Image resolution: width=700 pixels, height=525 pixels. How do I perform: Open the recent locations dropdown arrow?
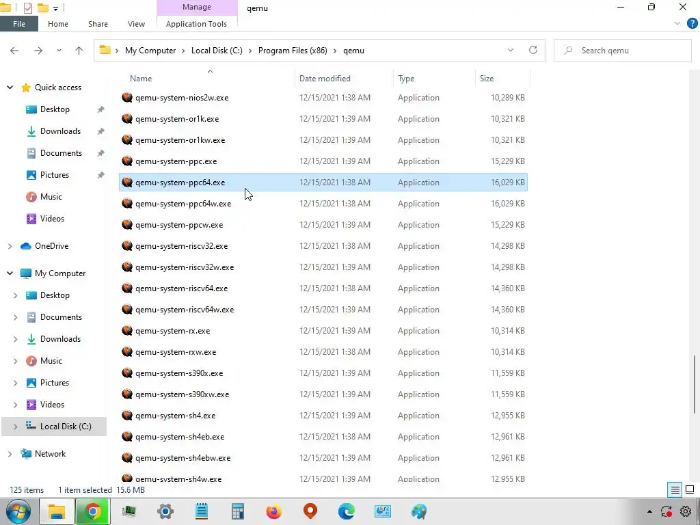[59, 51]
